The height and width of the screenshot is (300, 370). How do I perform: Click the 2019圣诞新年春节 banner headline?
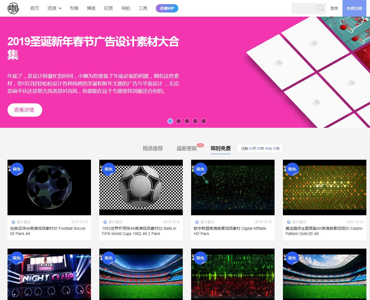pos(93,48)
